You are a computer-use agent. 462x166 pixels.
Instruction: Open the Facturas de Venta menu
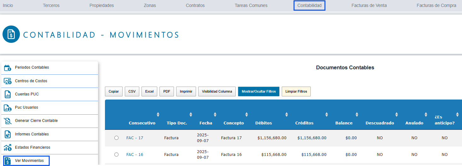pyautogui.click(x=369, y=5)
